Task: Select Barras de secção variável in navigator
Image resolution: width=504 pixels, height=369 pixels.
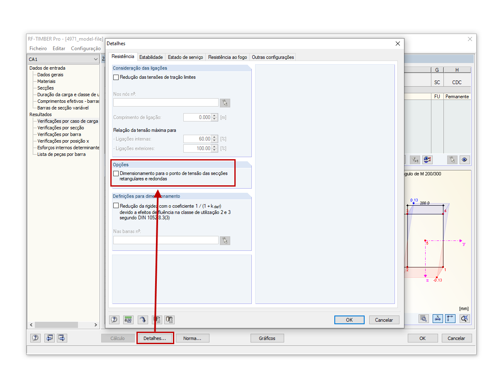Action: [63, 108]
